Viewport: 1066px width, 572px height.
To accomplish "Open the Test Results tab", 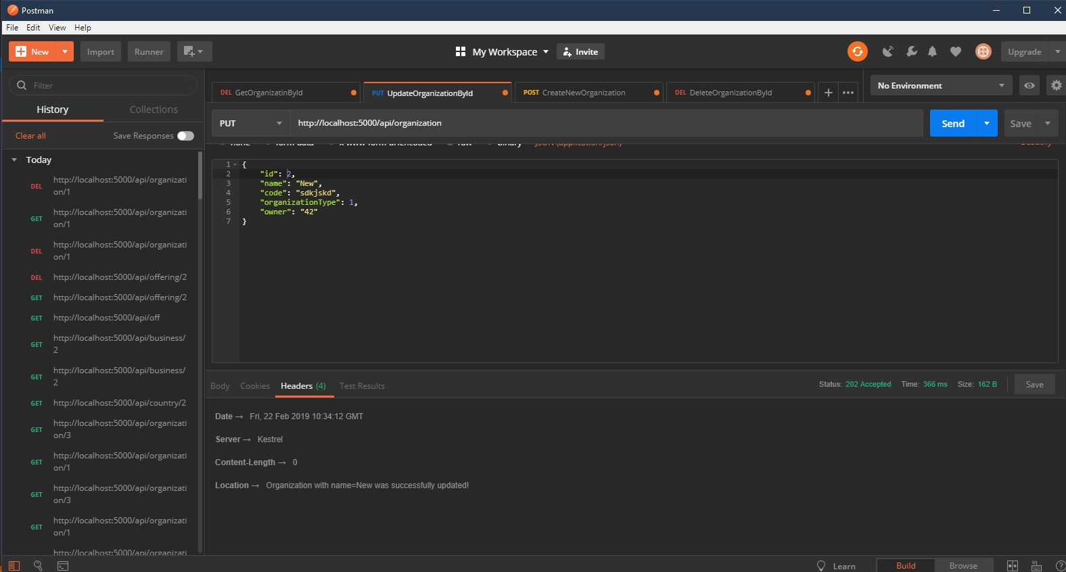I will (362, 386).
